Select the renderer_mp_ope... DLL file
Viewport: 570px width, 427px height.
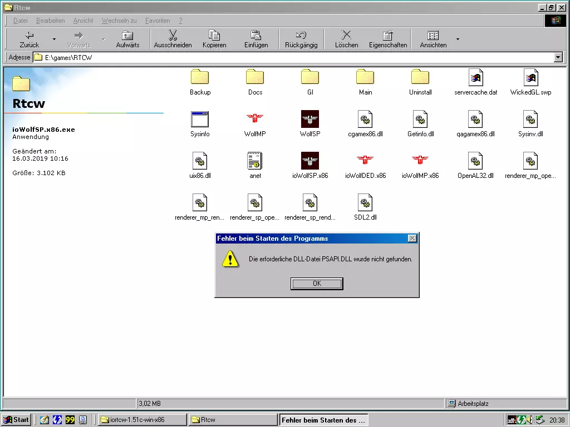[530, 166]
